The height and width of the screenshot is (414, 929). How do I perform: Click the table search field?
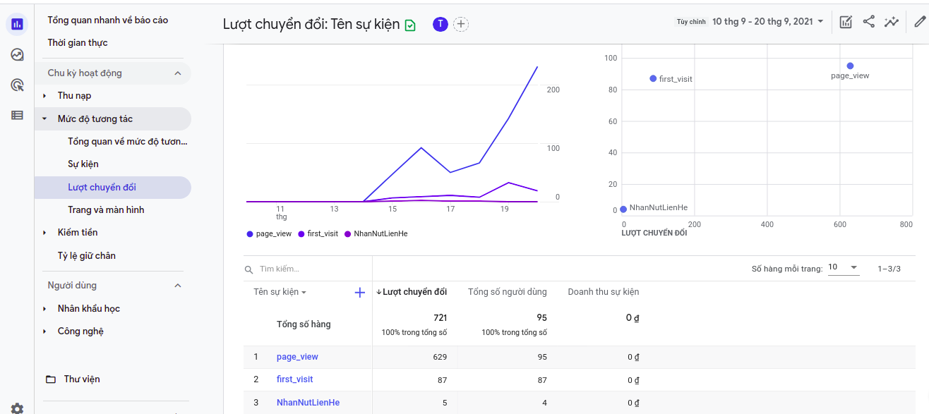coord(311,269)
